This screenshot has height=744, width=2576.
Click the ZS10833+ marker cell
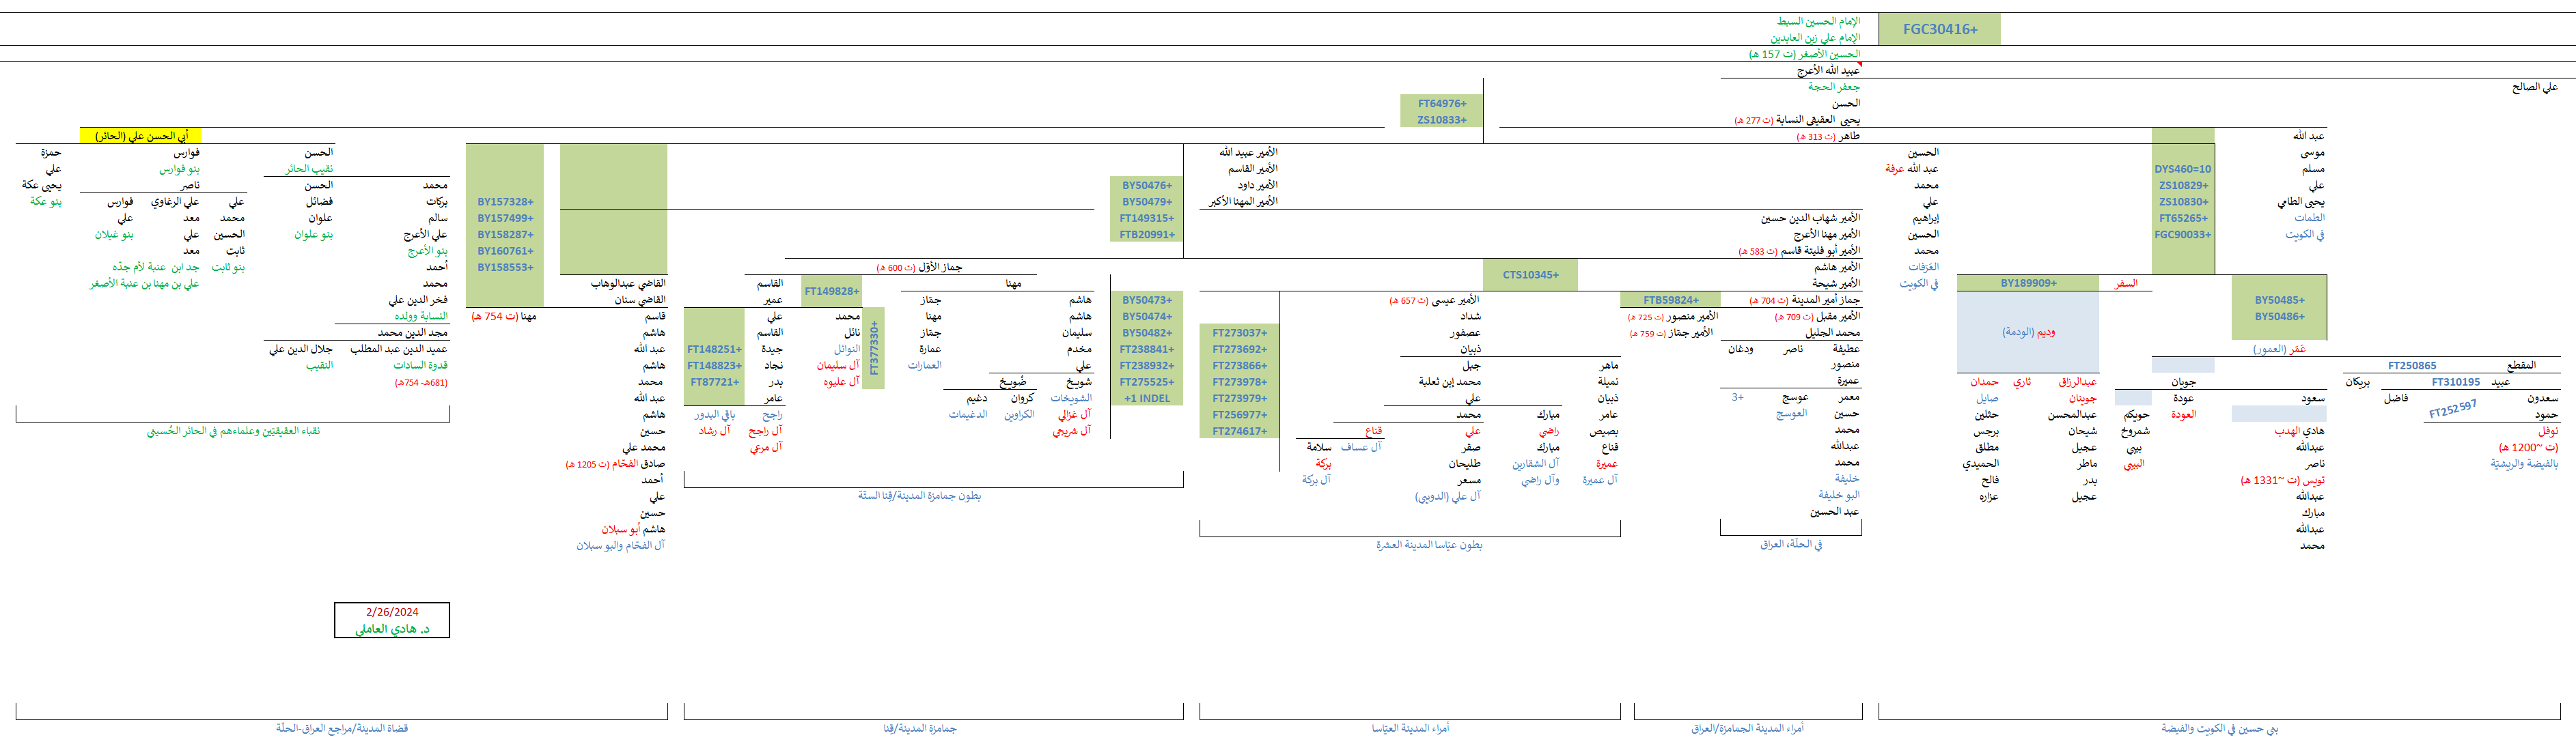[1441, 120]
